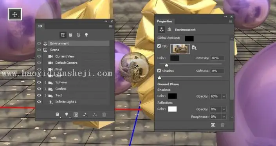This screenshot has height=146, width=276.
Task: Open Reflections Opacity dropdown
Action: (224, 109)
